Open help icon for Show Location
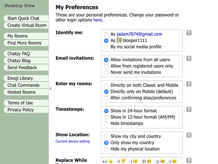 pyautogui.click(x=189, y=135)
